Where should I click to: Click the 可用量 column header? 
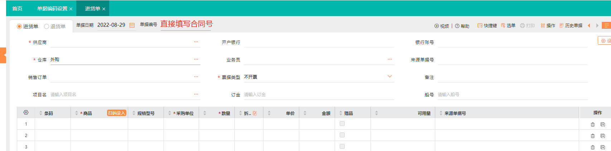click(403, 113)
